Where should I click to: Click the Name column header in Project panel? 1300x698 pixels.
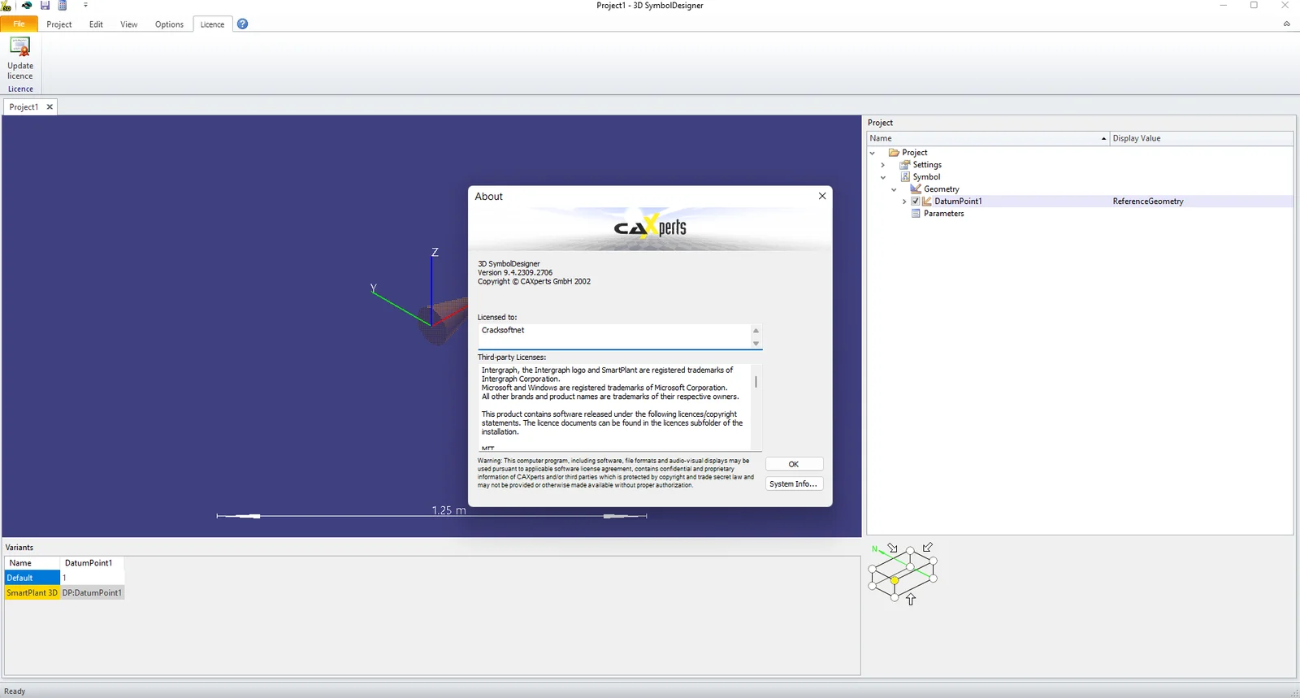point(988,139)
